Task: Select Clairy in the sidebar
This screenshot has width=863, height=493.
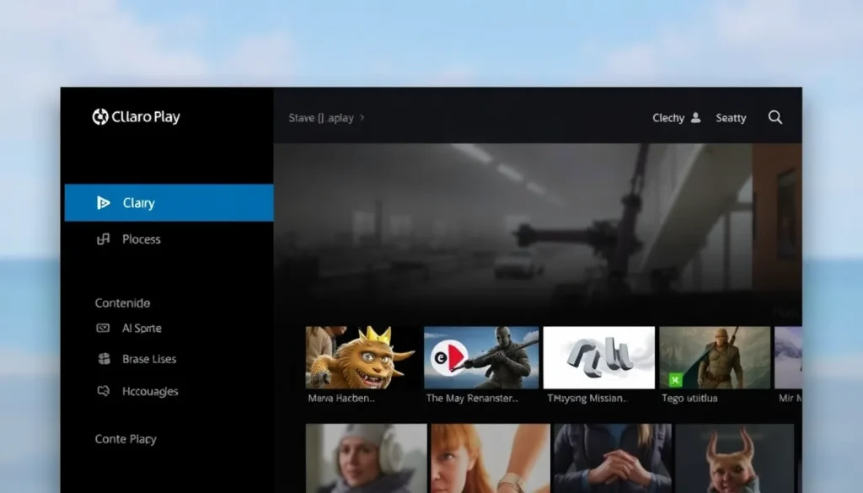Action: (x=169, y=203)
